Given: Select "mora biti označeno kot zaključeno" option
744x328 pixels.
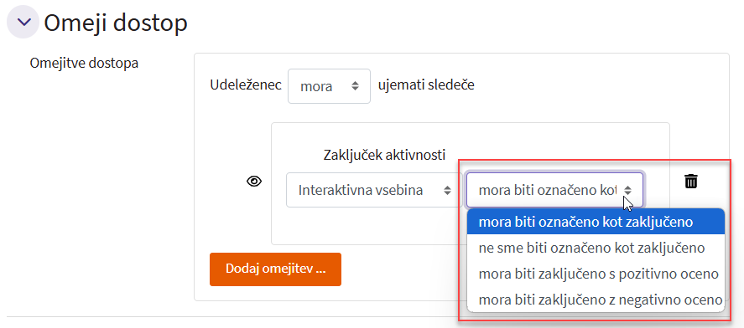Looking at the screenshot, I should click(596, 222).
